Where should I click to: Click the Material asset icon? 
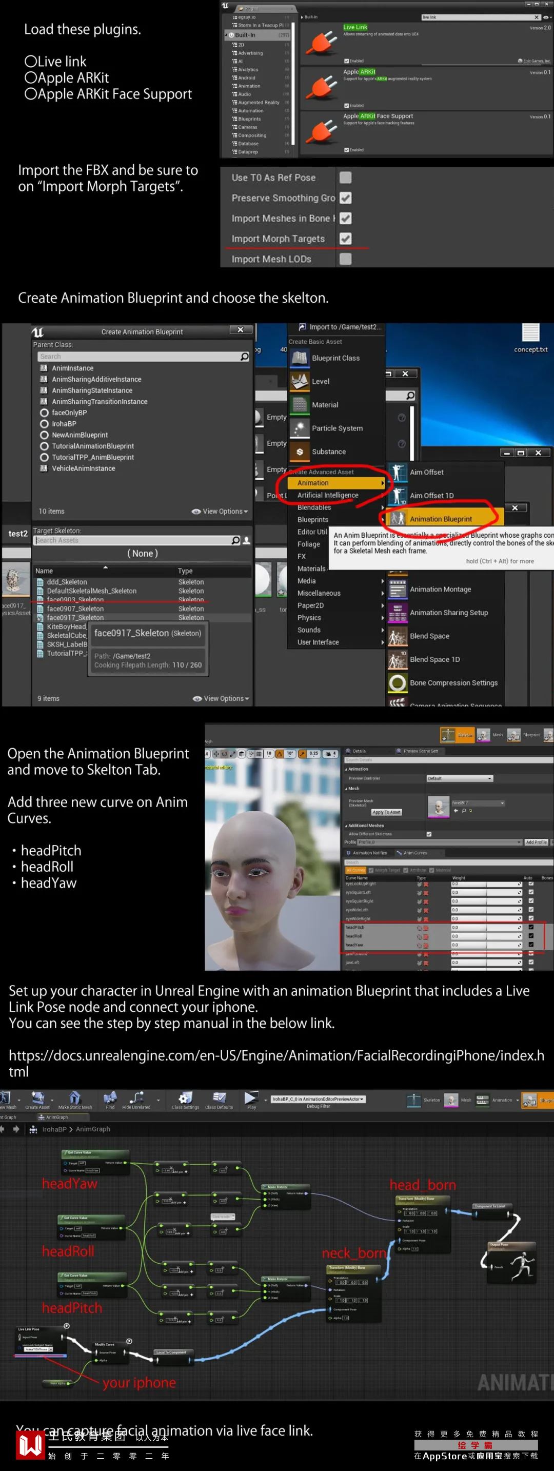(299, 405)
